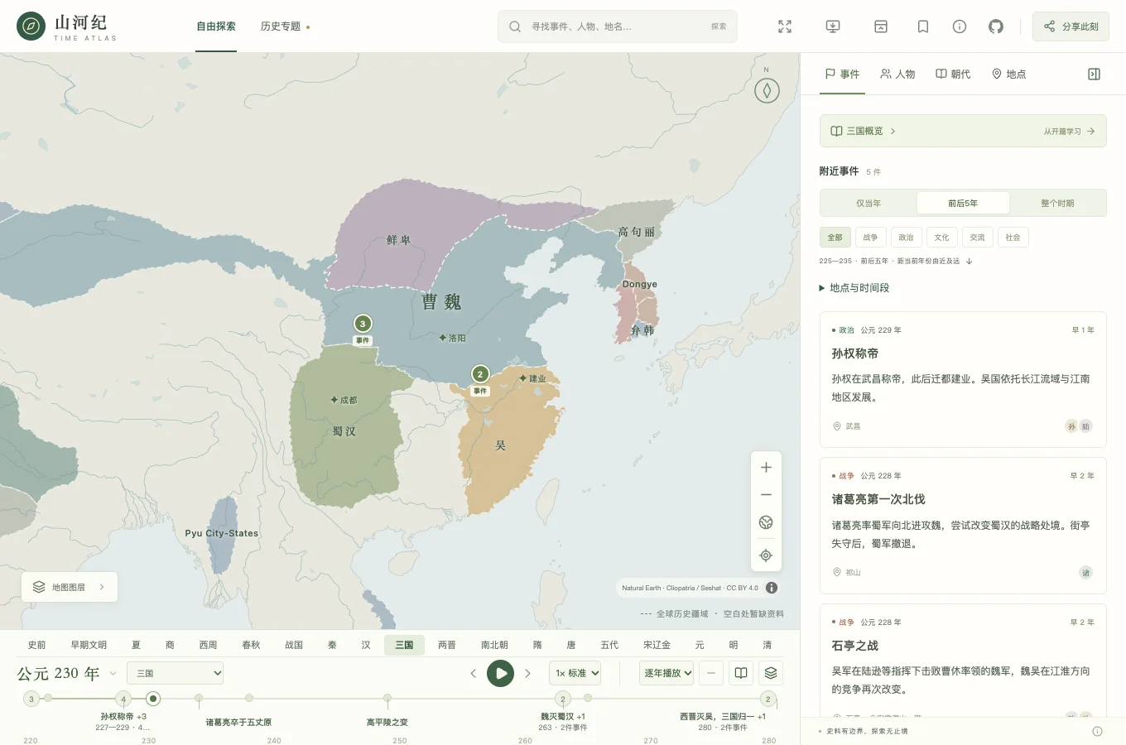Filter events by 战争 chip
This screenshot has height=745, width=1126.
[x=870, y=238]
